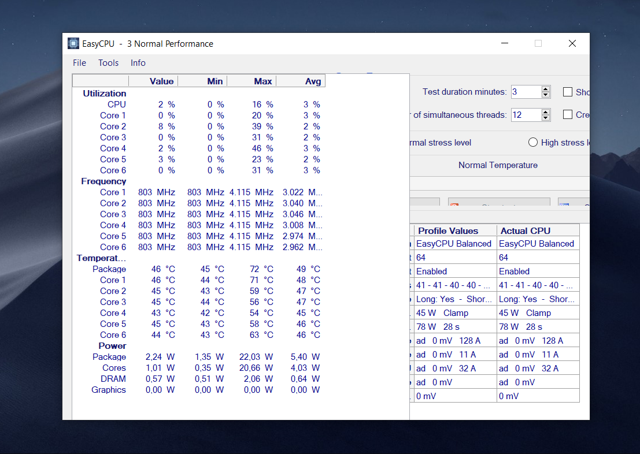Click the Package label under Power
This screenshot has height=454, width=640.
click(x=109, y=357)
